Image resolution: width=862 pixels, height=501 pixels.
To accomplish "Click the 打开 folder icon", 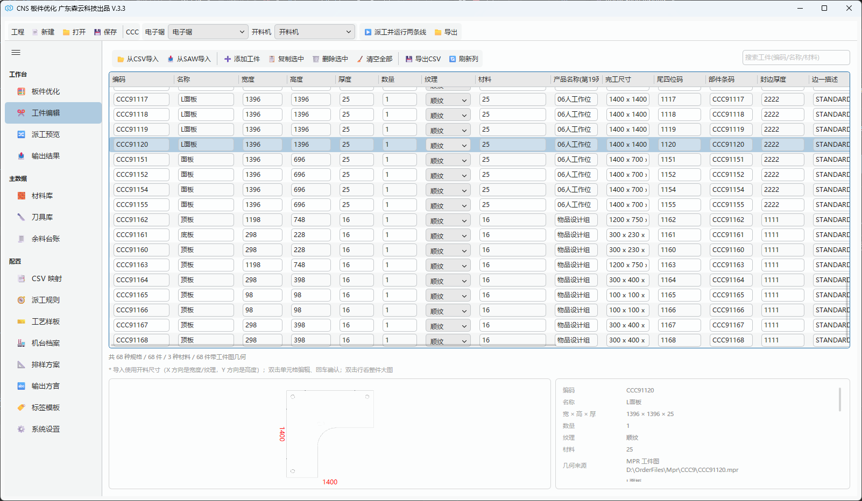I will tap(66, 32).
